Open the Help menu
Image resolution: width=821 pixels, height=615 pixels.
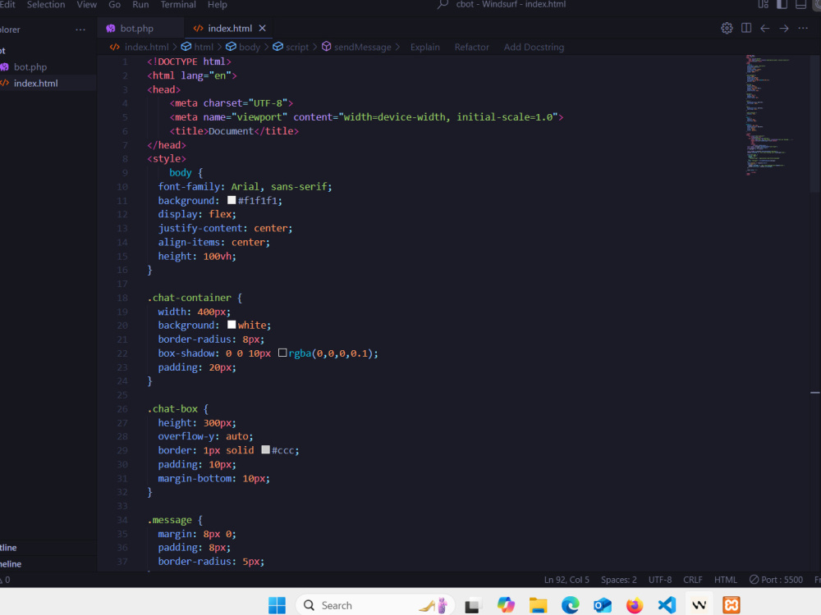point(218,5)
